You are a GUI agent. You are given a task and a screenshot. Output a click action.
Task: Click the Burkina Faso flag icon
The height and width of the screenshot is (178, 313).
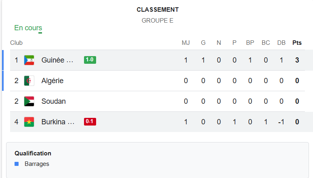[x=29, y=121]
